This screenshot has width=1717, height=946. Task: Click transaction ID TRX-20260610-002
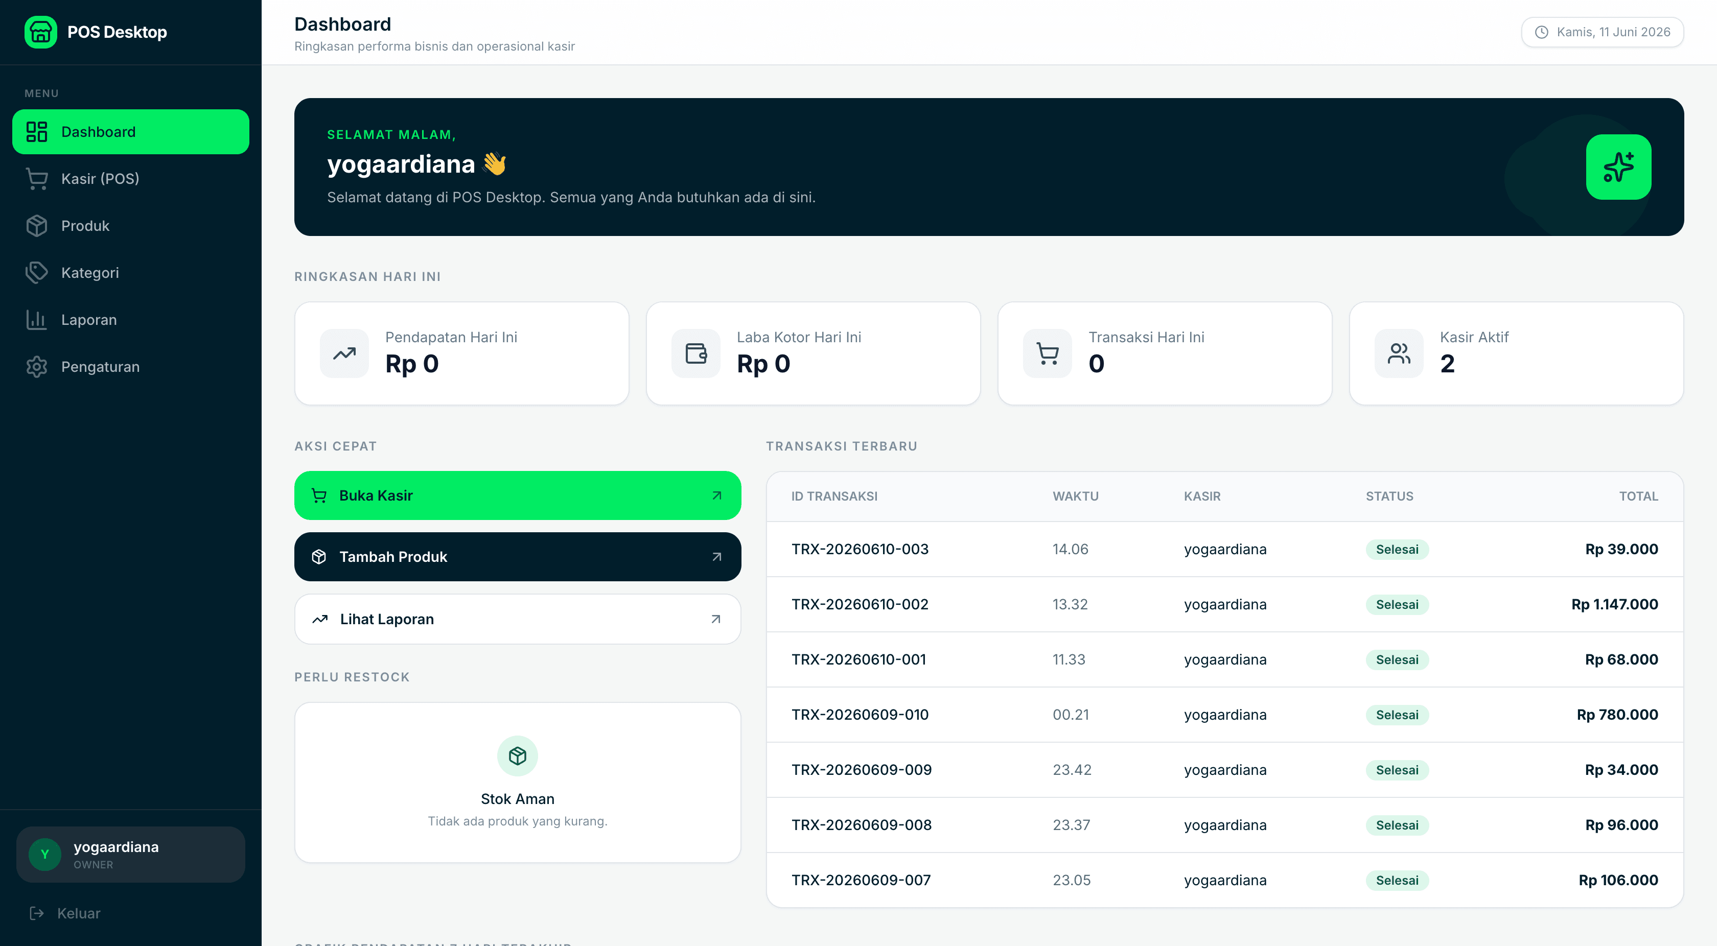[860, 605]
